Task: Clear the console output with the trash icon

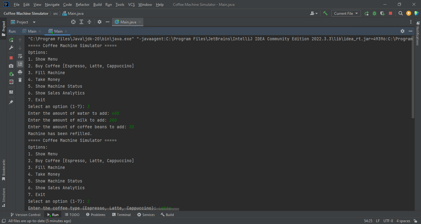Action: pyautogui.click(x=20, y=80)
